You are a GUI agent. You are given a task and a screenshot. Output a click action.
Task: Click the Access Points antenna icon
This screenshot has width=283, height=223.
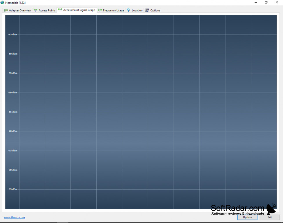[35, 10]
